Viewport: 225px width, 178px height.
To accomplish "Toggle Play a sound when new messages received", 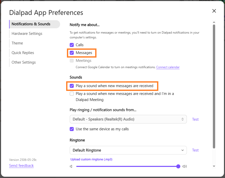I will click(x=72, y=86).
